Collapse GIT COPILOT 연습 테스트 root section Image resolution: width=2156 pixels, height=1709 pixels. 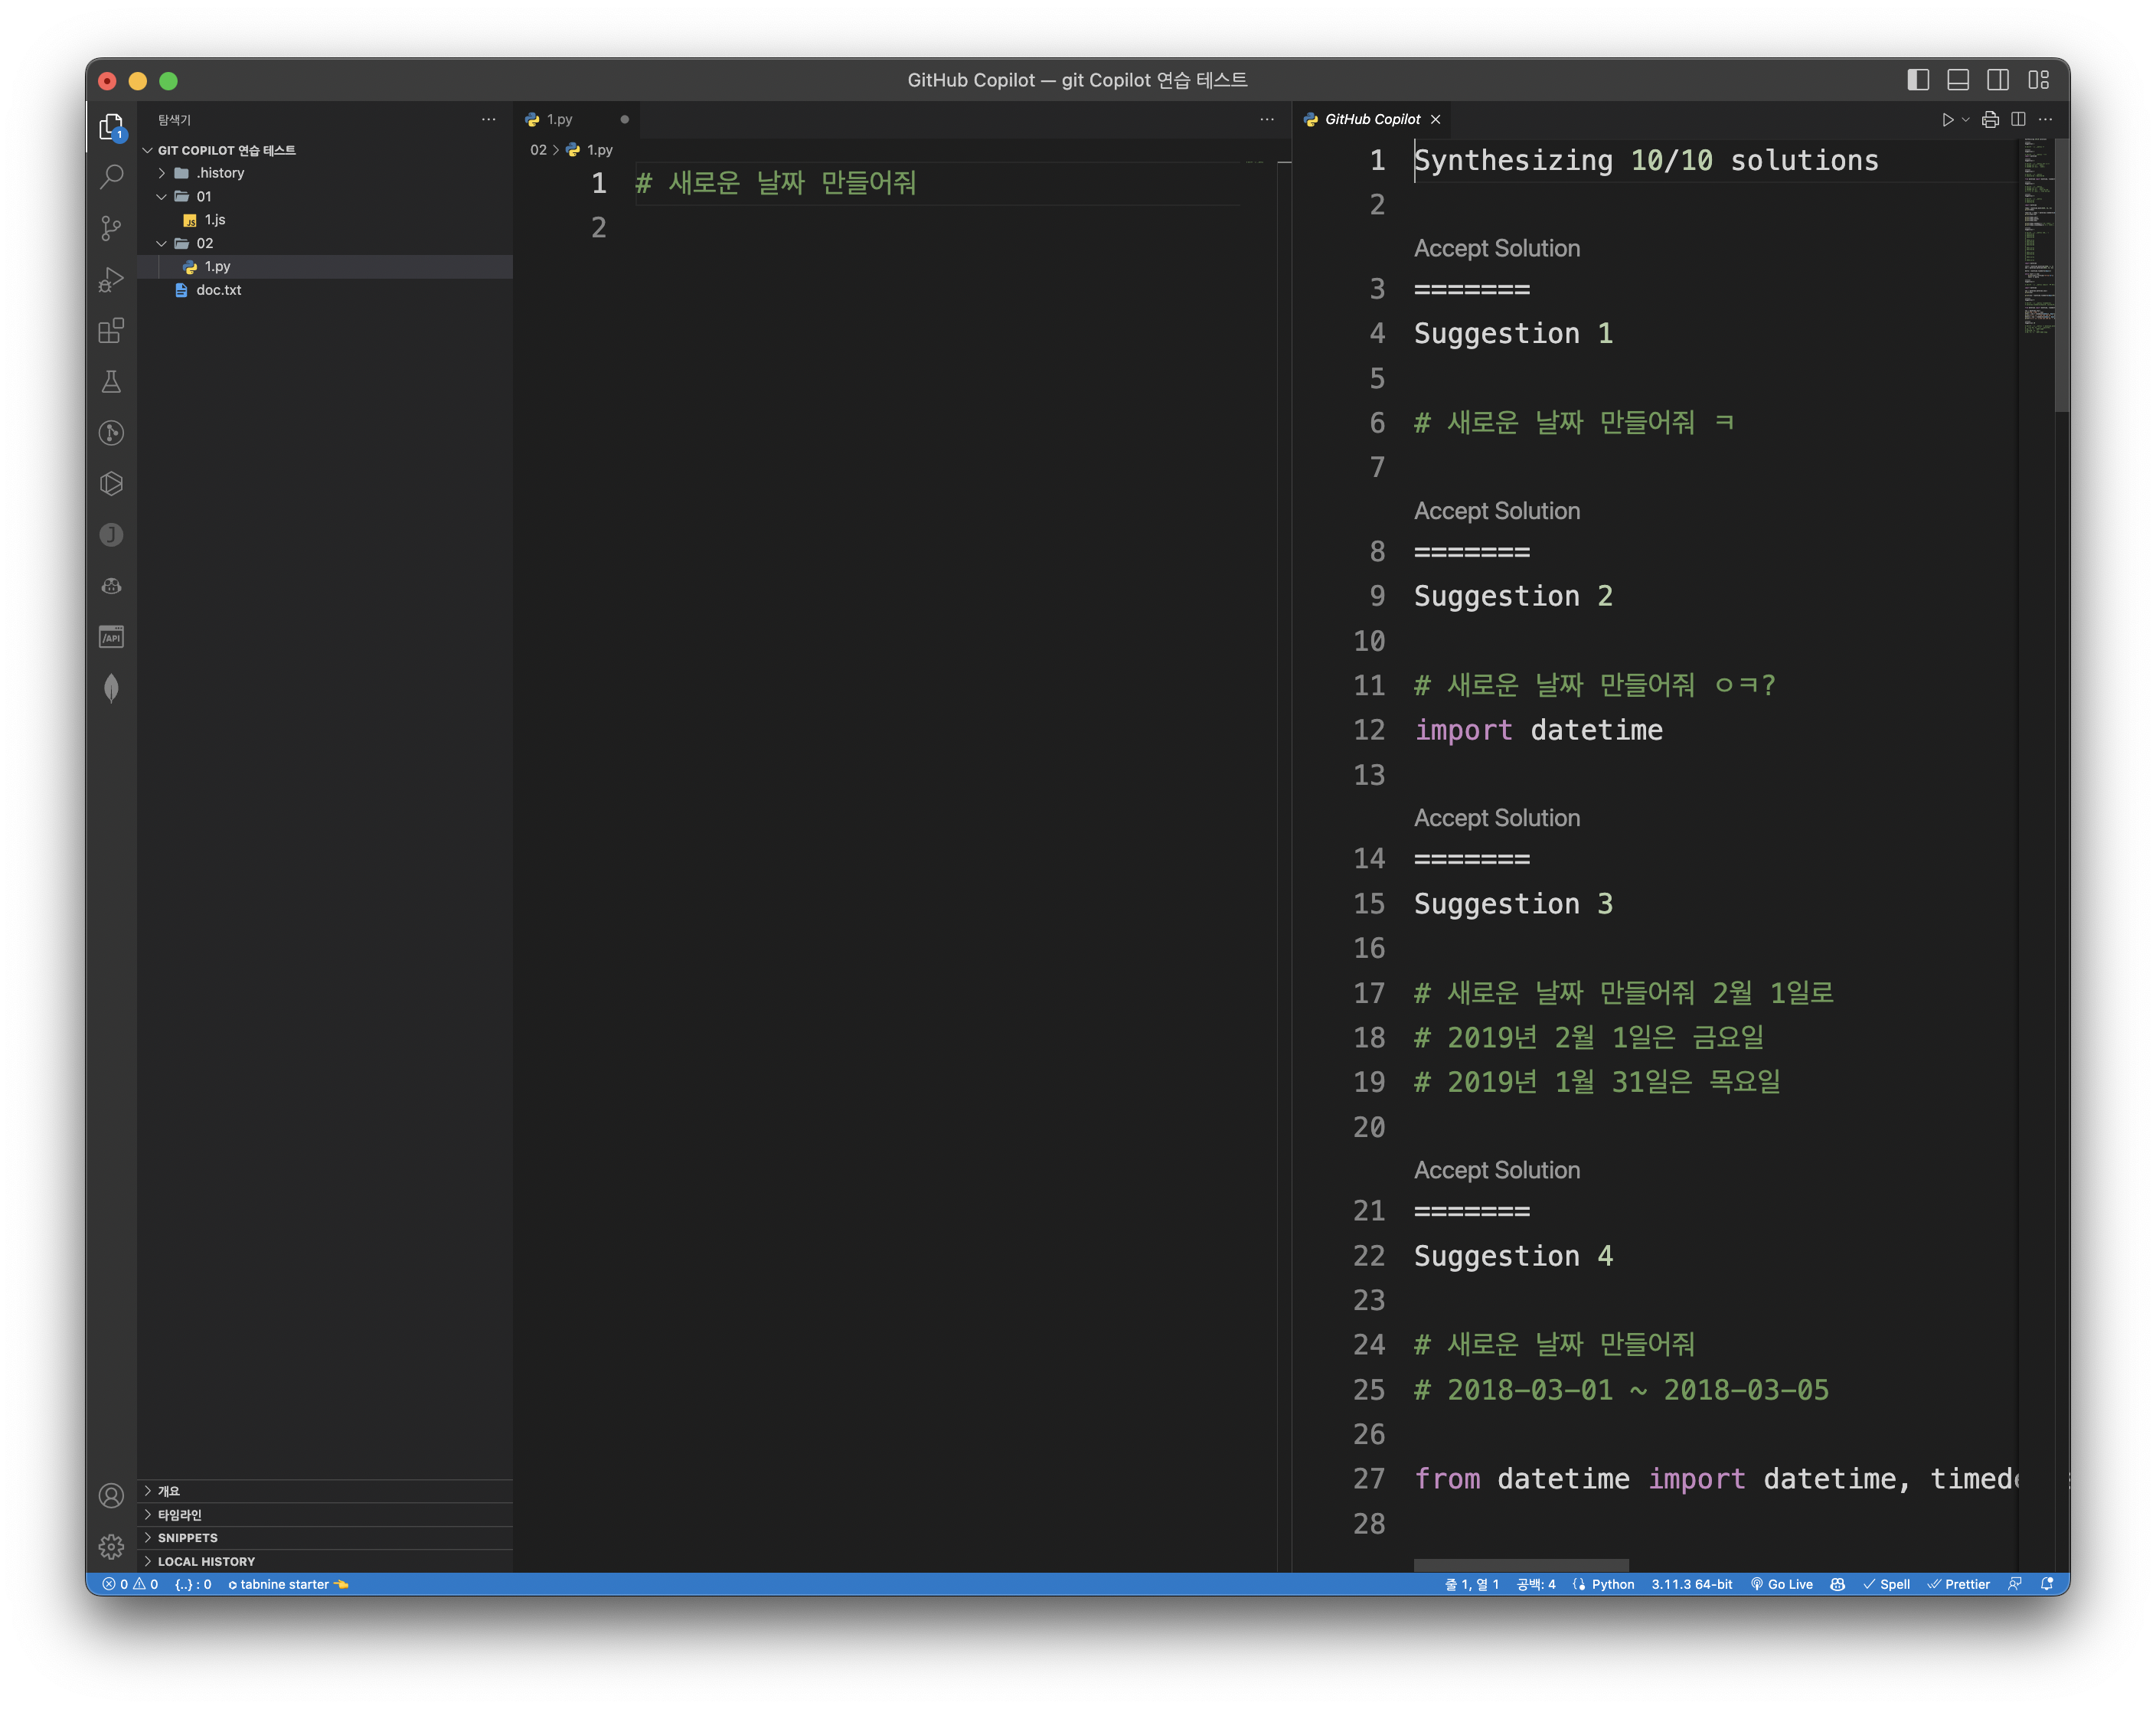tap(325, 150)
